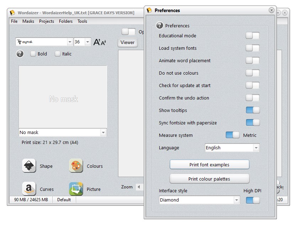The height and width of the screenshot is (225, 299).
Task: Click the font size increase/decrease icon
Action: pos(100,42)
